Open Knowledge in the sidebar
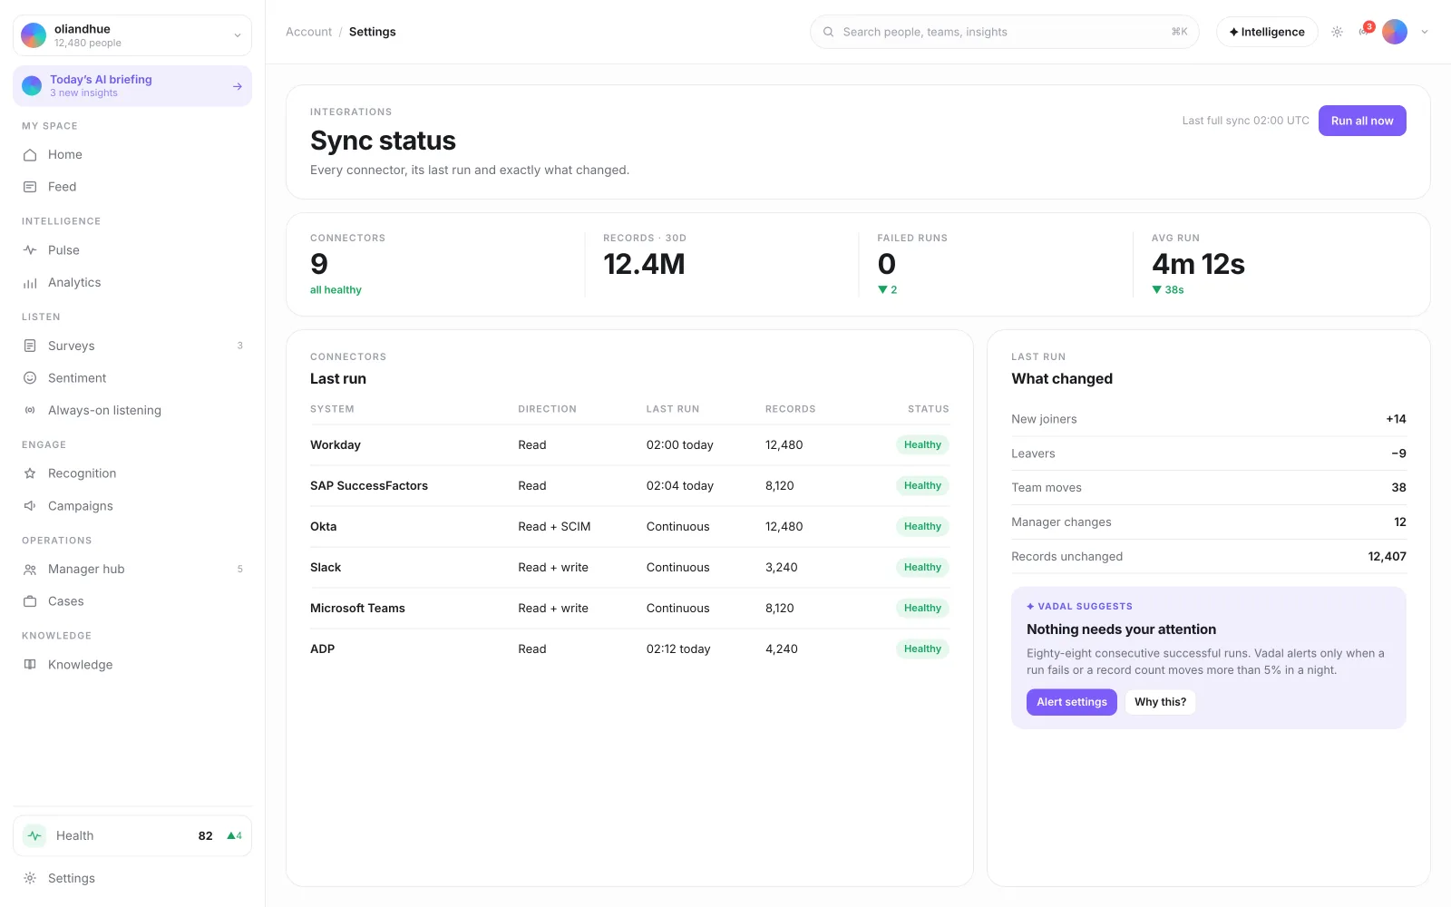This screenshot has width=1451, height=907. click(x=132, y=665)
